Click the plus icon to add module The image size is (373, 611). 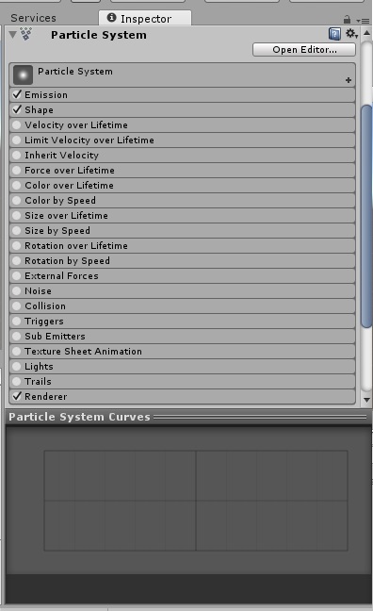pyautogui.click(x=349, y=80)
